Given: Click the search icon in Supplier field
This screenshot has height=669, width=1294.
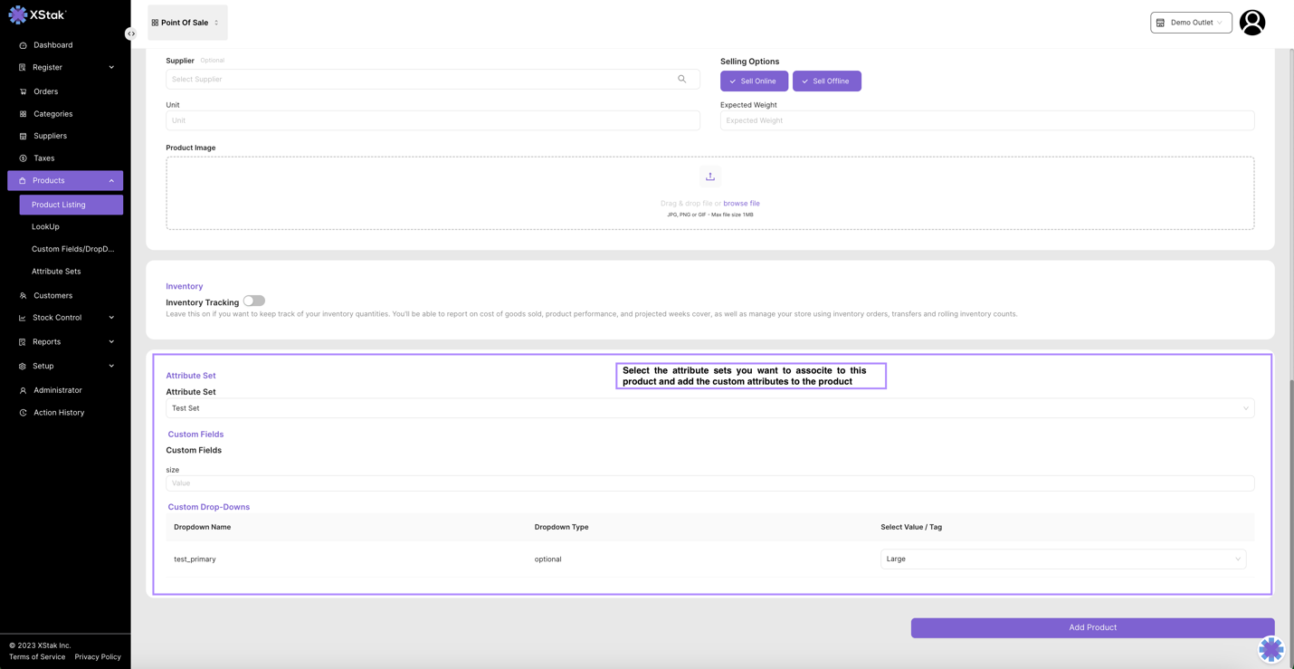Looking at the screenshot, I should 682,80.
